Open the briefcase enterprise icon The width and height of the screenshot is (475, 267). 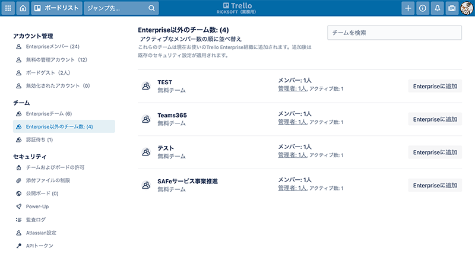pyautogui.click(x=452, y=8)
